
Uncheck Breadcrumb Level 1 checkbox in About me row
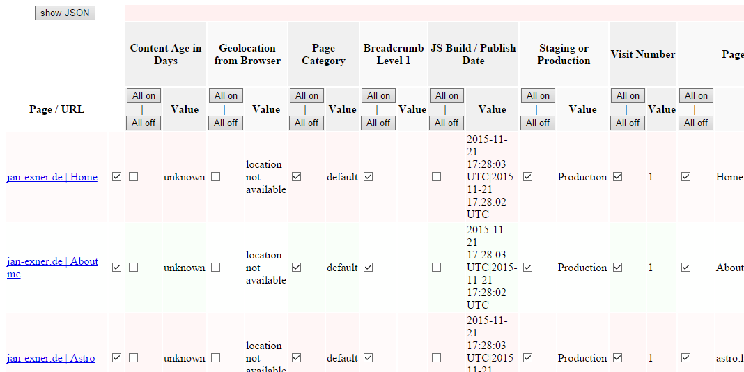pos(369,268)
